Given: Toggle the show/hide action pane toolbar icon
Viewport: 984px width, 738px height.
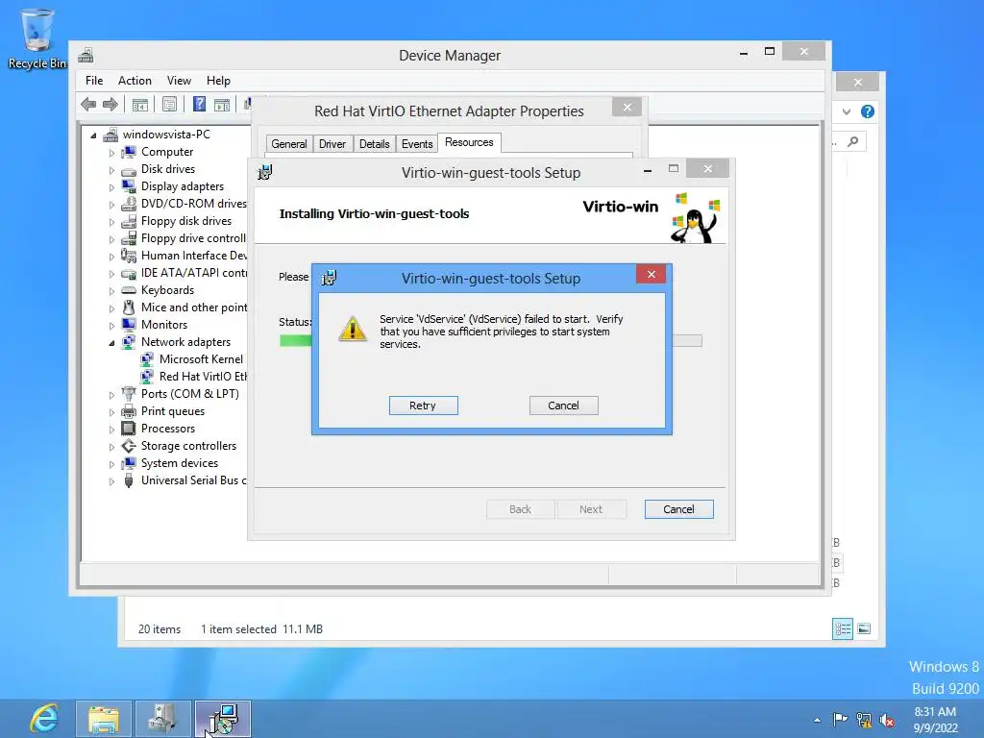Looking at the screenshot, I should point(222,104).
